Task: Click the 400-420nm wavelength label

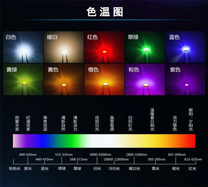Action: tap(28, 155)
